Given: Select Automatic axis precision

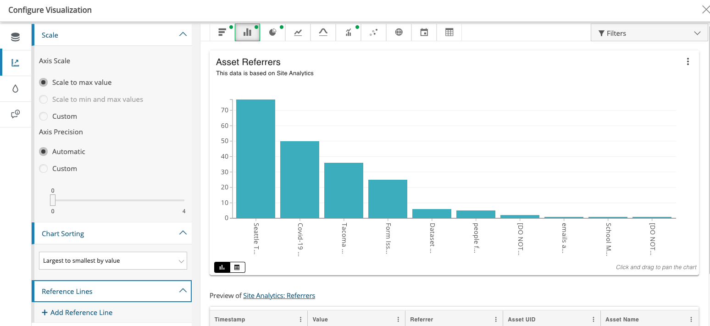Looking at the screenshot, I should [44, 152].
